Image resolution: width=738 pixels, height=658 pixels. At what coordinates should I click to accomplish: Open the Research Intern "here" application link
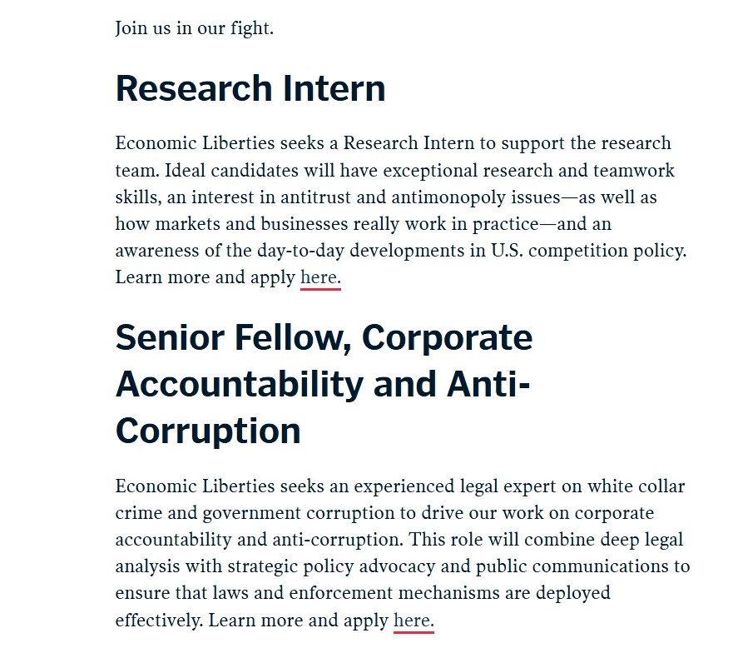click(319, 277)
